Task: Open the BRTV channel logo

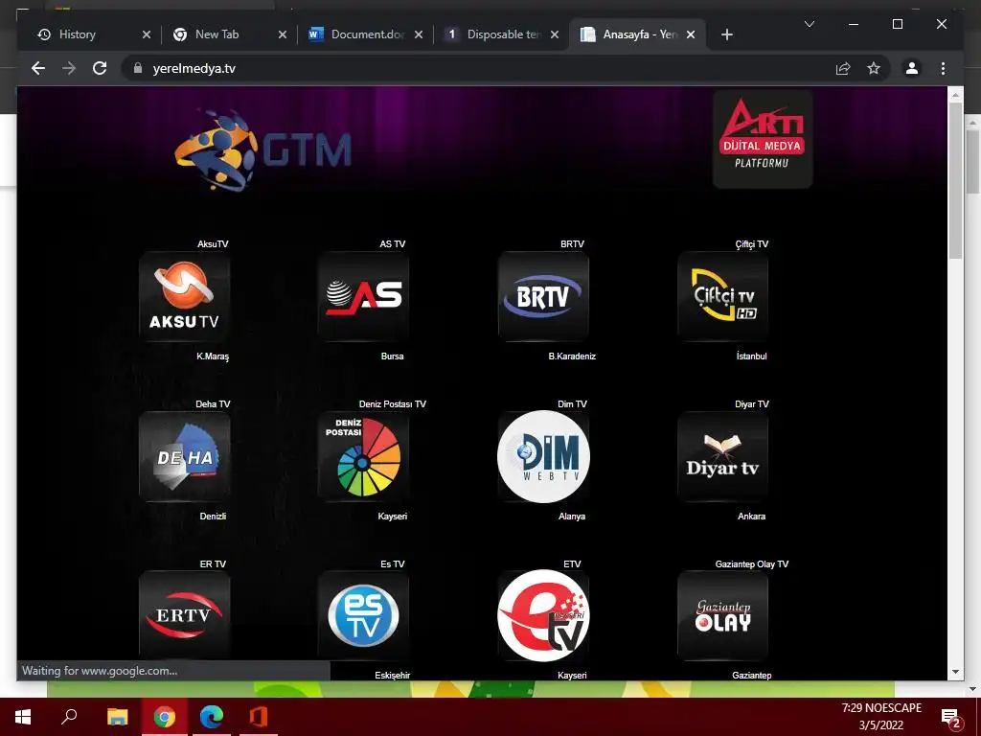Action: [543, 296]
